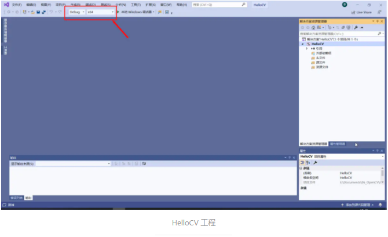The height and width of the screenshot is (237, 388).
Task: Open the x64 platform dropdown
Action: tap(100, 12)
